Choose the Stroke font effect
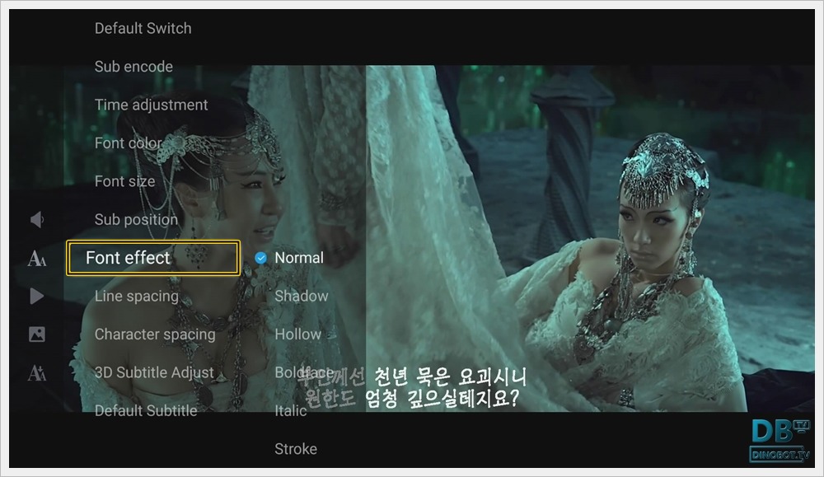This screenshot has height=477, width=824. click(295, 449)
